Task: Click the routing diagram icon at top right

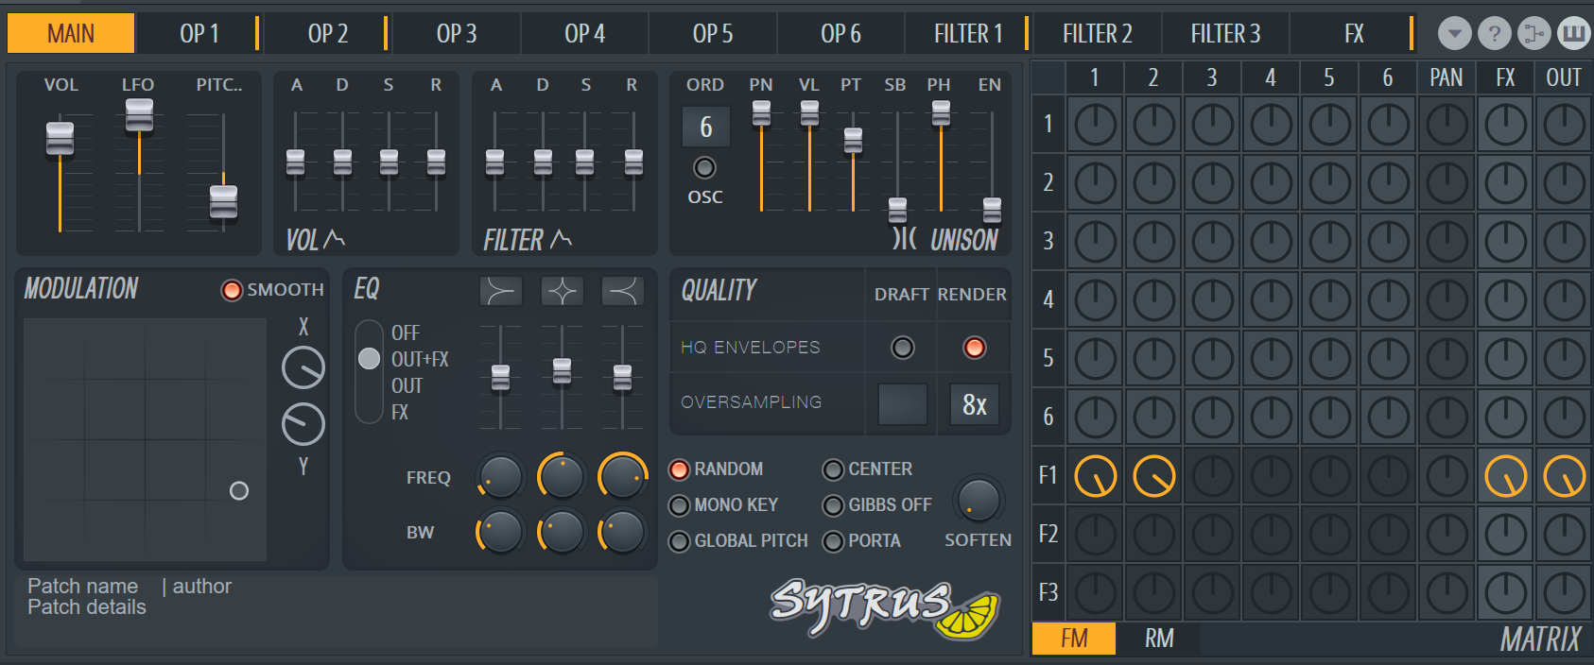Action: [x=1534, y=34]
